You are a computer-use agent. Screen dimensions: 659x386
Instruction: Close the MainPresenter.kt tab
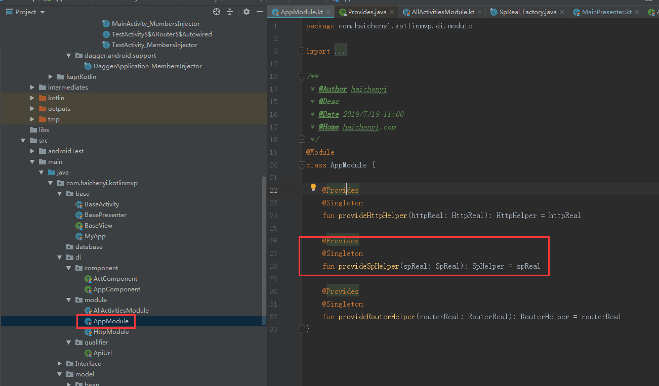click(637, 12)
